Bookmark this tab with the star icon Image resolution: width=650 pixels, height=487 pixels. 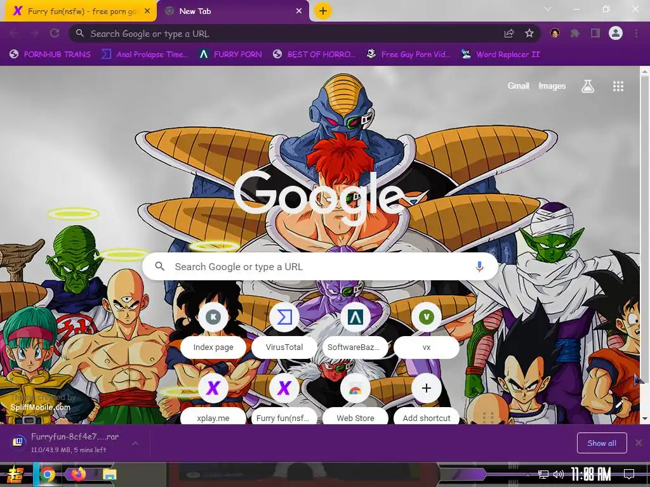[x=529, y=34]
